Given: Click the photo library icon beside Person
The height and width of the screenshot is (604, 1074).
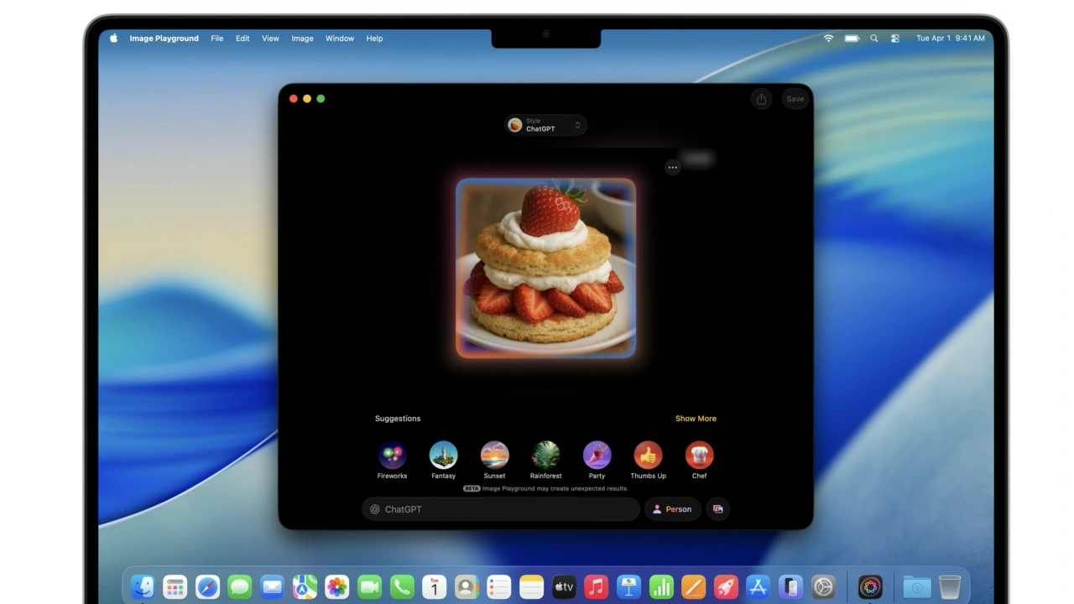Looking at the screenshot, I should click(x=717, y=509).
